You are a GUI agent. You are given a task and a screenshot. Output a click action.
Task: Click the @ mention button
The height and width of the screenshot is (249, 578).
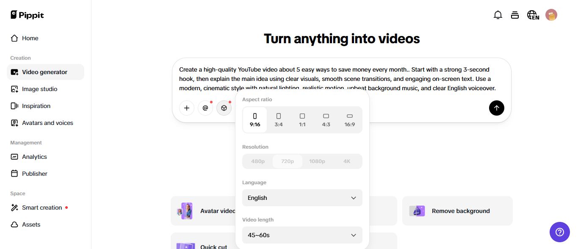tap(205, 108)
